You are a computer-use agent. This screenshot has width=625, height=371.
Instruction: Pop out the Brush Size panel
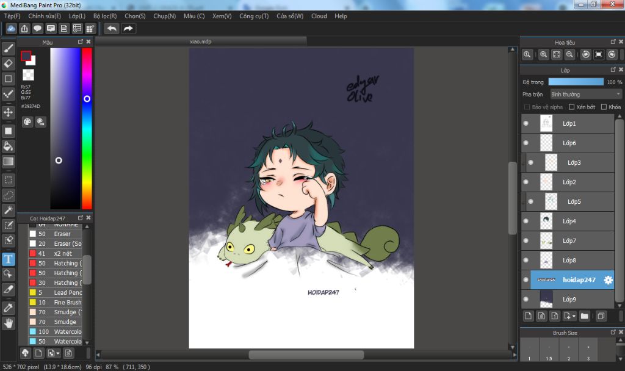point(613,332)
